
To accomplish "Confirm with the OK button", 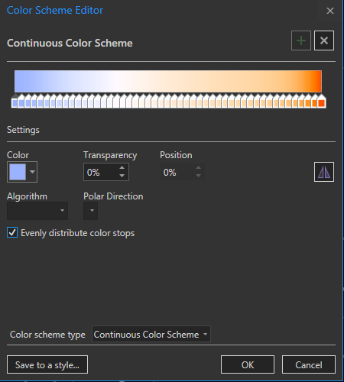I will click(x=248, y=364).
